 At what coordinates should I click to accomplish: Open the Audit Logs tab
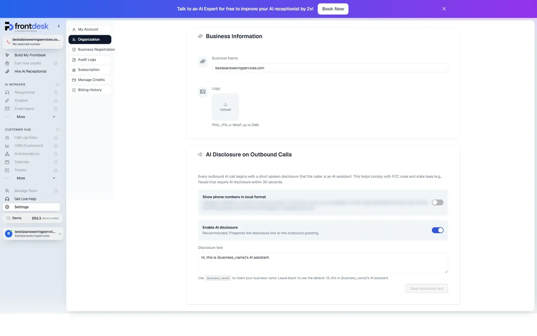pos(90,60)
